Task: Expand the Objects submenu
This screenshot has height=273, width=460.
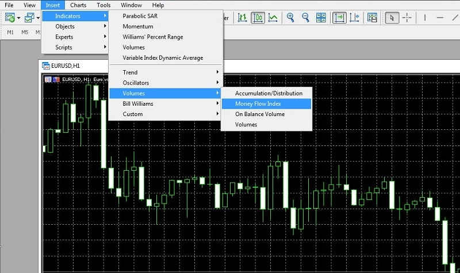Action: (x=75, y=26)
